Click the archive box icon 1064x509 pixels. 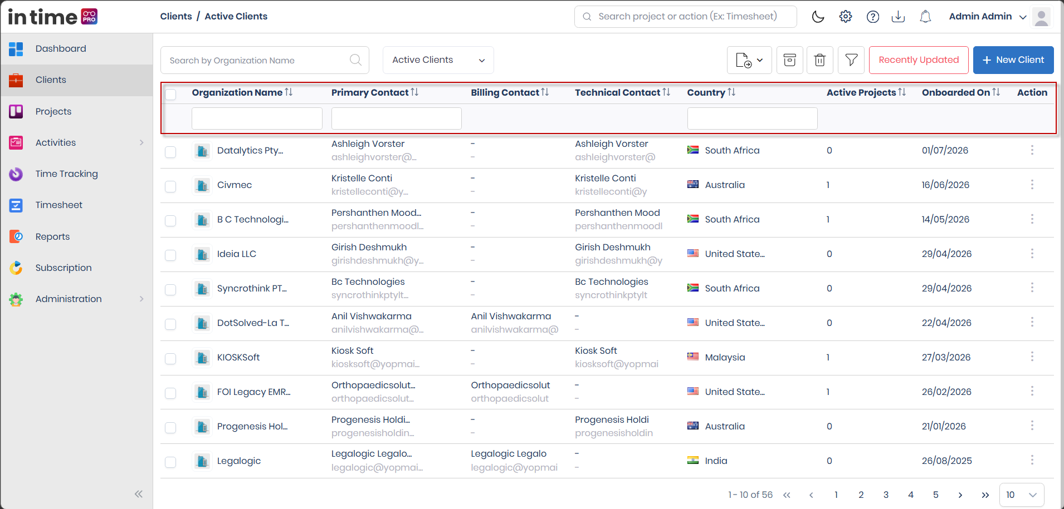pyautogui.click(x=790, y=60)
